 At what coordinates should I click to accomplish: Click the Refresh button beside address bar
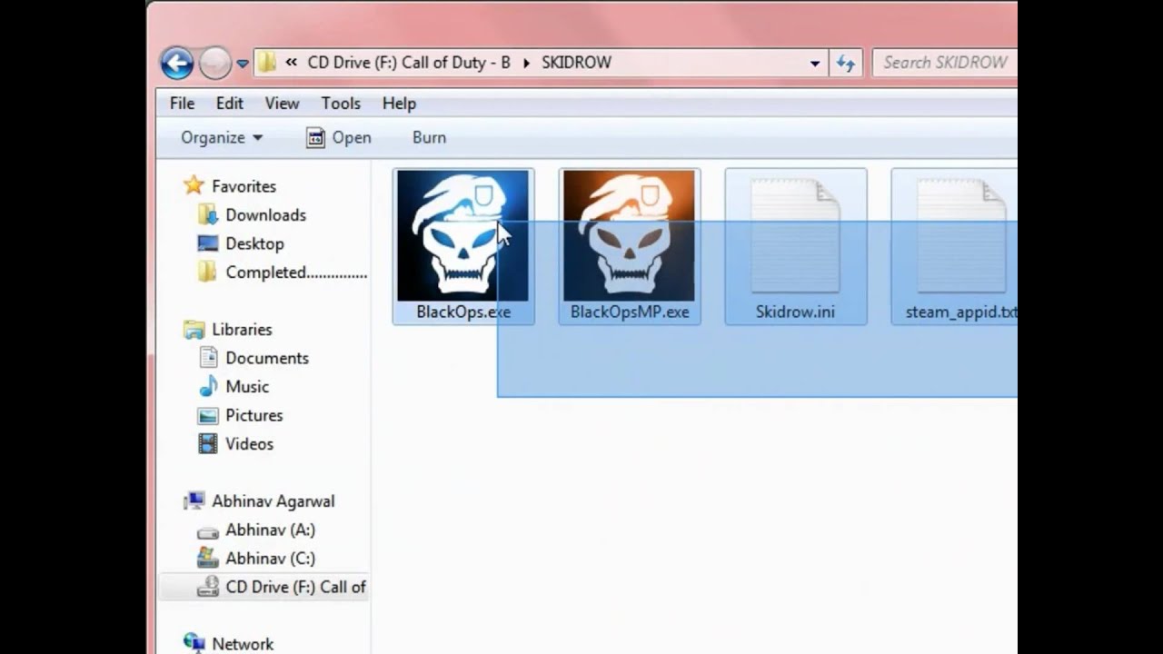(846, 63)
